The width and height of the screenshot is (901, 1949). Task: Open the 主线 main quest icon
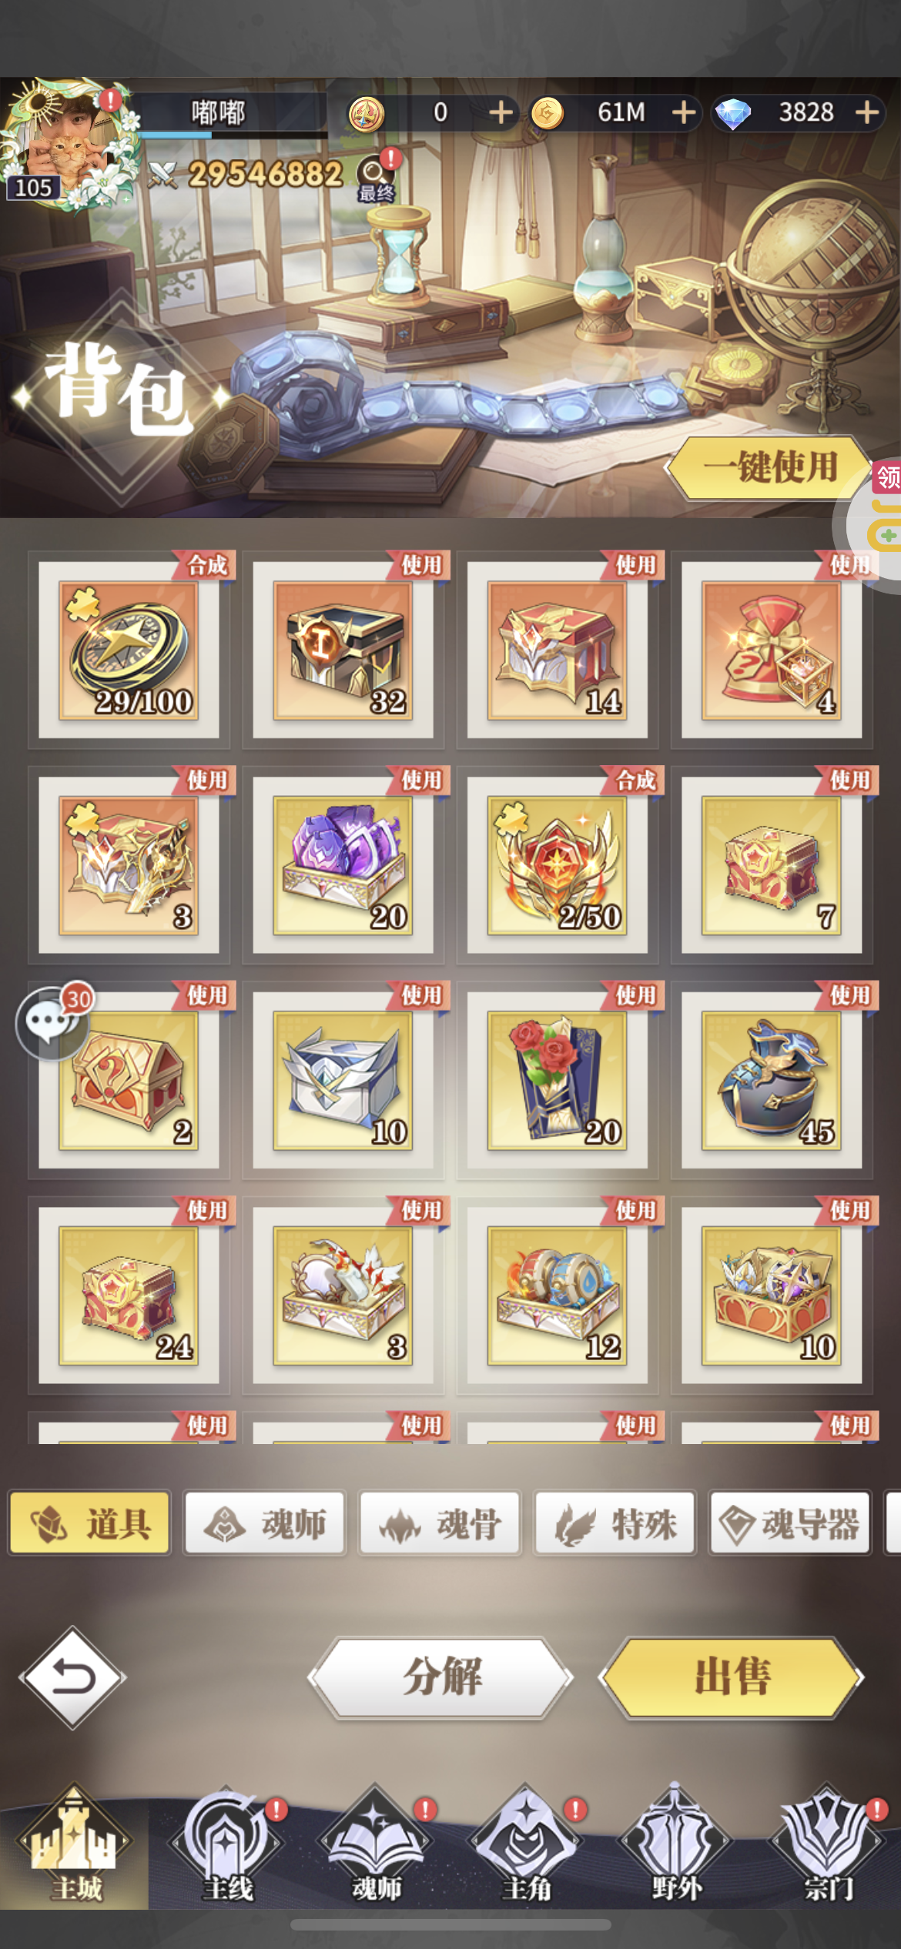(x=226, y=1843)
